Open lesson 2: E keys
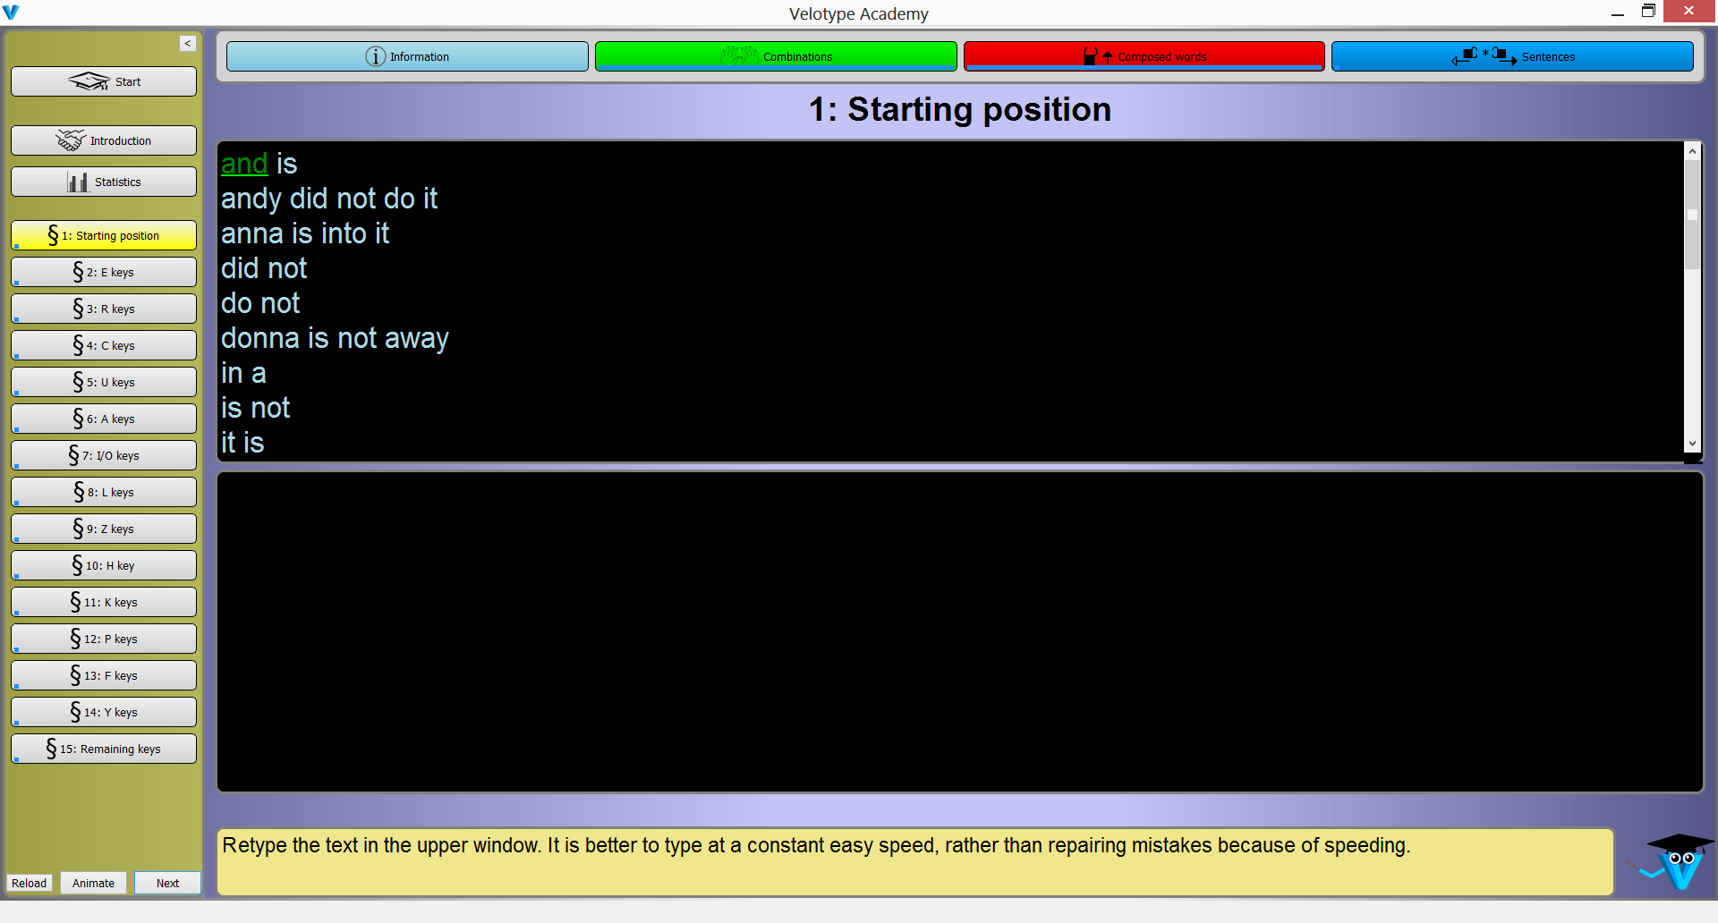This screenshot has width=1718, height=923. [x=104, y=272]
